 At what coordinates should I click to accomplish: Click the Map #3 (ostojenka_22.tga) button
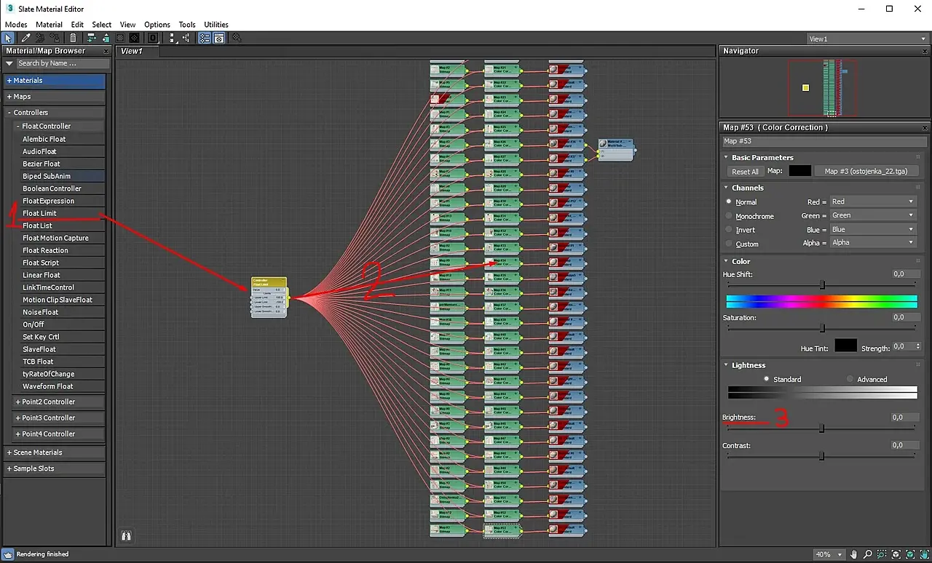(x=866, y=171)
